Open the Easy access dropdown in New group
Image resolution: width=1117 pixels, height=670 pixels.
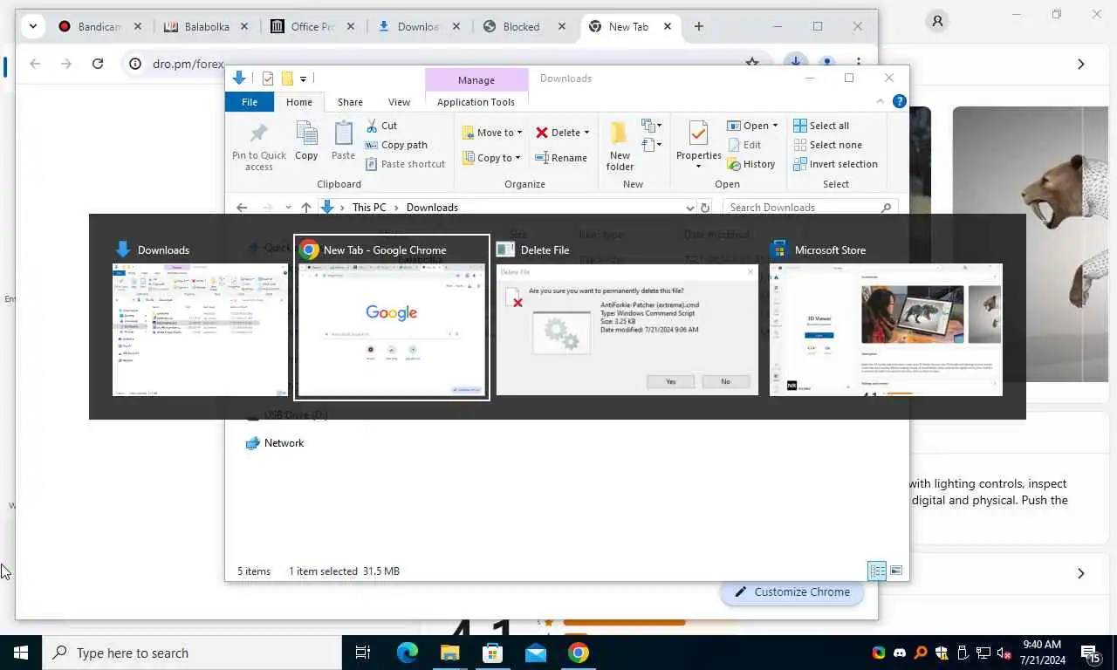pyautogui.click(x=652, y=145)
